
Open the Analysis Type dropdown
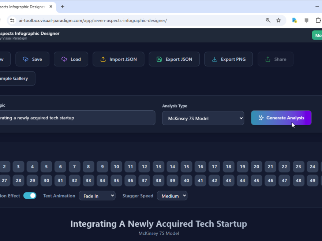pos(203,118)
